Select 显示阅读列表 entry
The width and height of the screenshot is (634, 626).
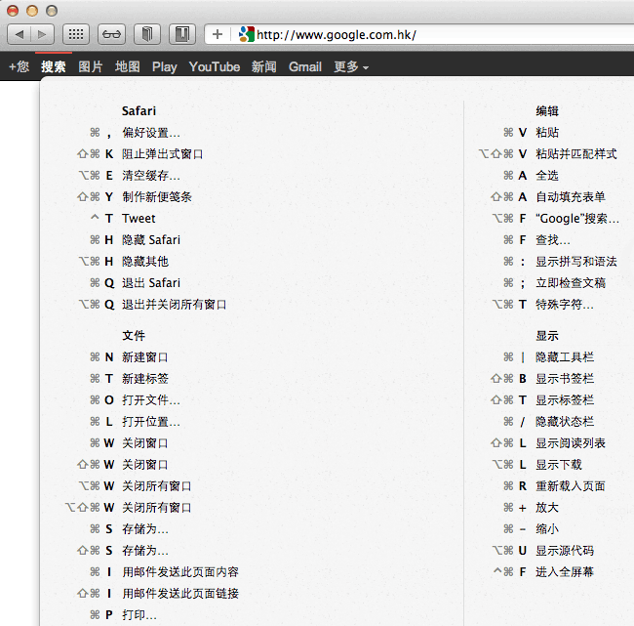pyautogui.click(x=571, y=443)
